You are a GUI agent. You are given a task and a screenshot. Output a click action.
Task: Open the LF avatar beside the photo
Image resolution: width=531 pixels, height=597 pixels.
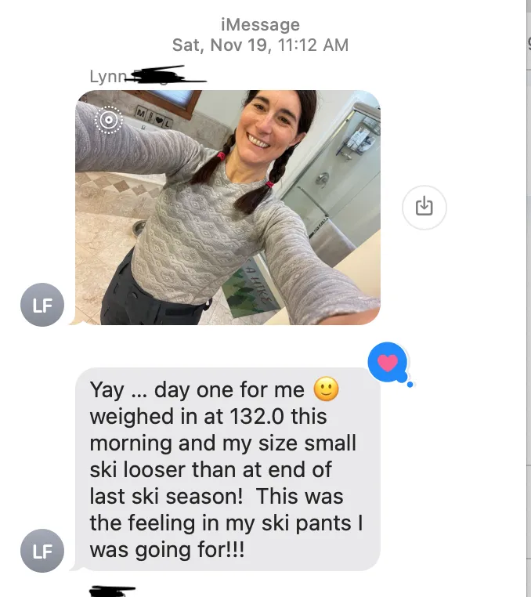[42, 305]
